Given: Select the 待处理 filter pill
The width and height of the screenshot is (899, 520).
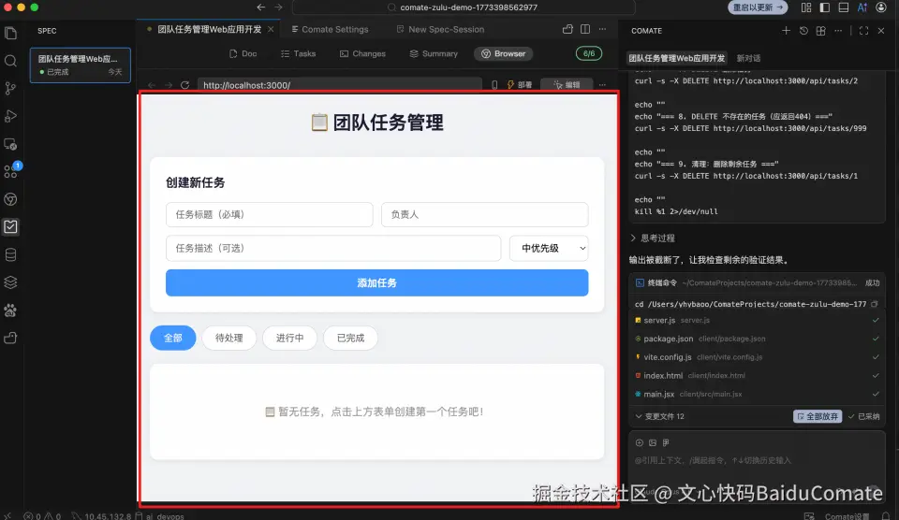Looking at the screenshot, I should point(228,338).
